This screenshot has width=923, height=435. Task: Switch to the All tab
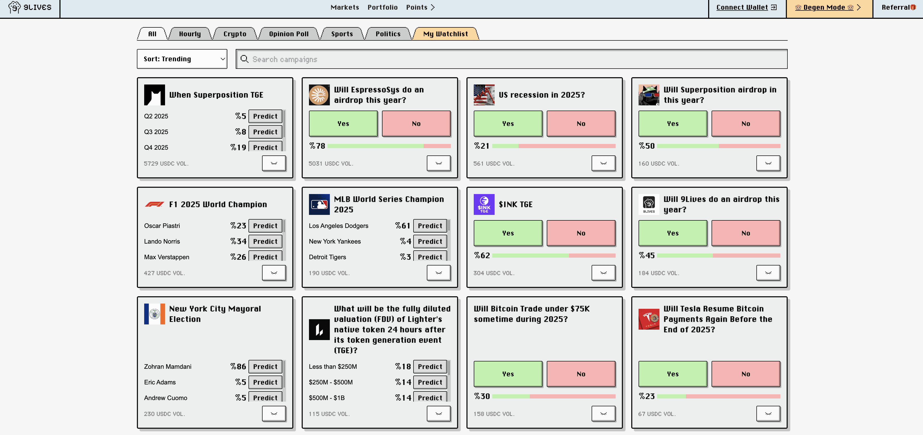click(152, 34)
